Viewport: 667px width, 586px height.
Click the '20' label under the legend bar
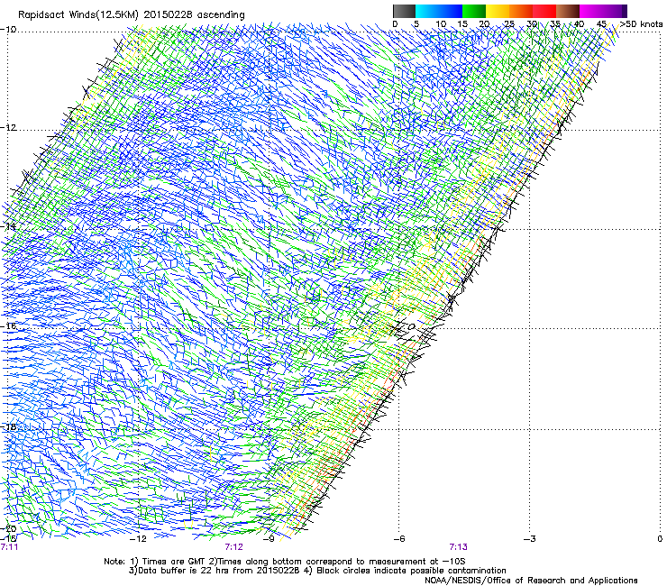[x=485, y=23]
